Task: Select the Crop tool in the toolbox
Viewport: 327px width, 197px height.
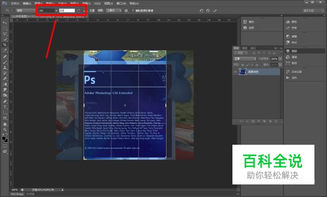Action: tap(5, 45)
